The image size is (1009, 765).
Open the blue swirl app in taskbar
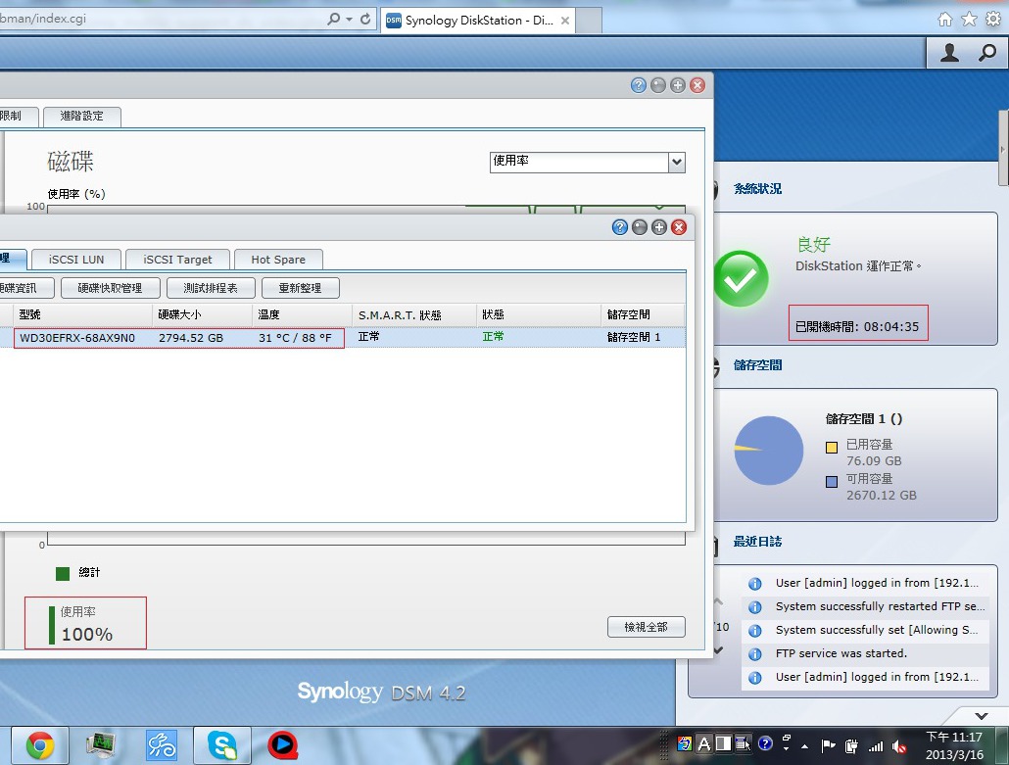(x=162, y=746)
